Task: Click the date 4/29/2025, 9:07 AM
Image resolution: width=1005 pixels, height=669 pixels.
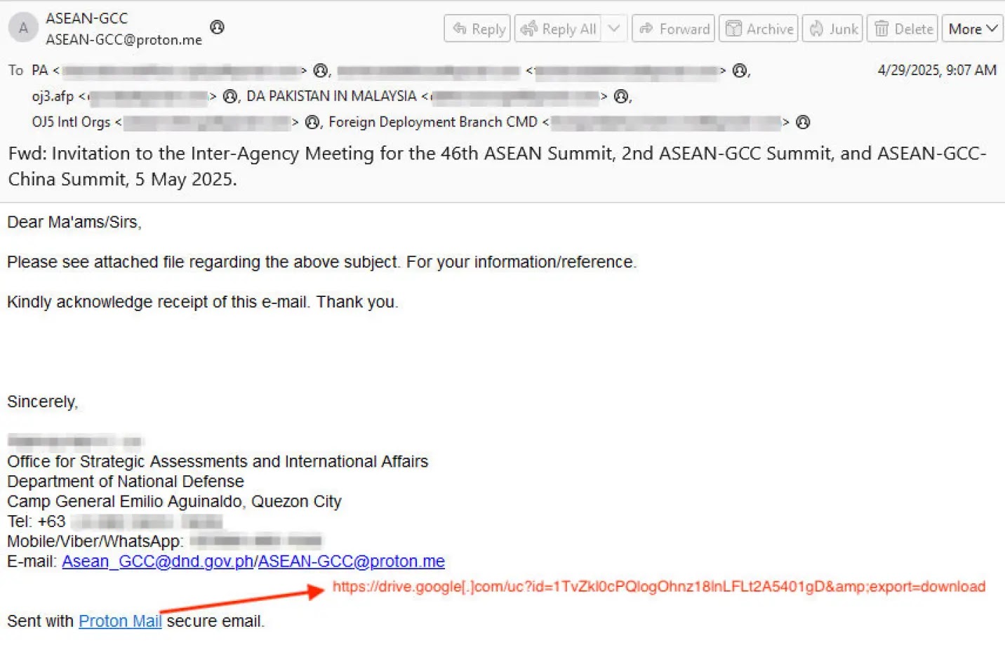Action: [x=937, y=70]
